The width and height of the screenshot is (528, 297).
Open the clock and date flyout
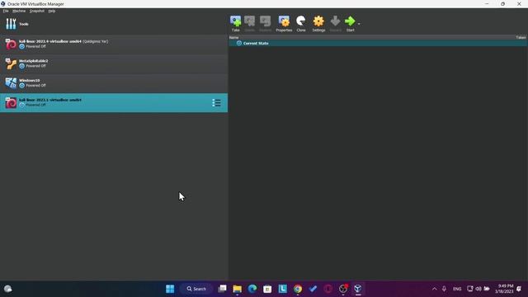[504, 289]
